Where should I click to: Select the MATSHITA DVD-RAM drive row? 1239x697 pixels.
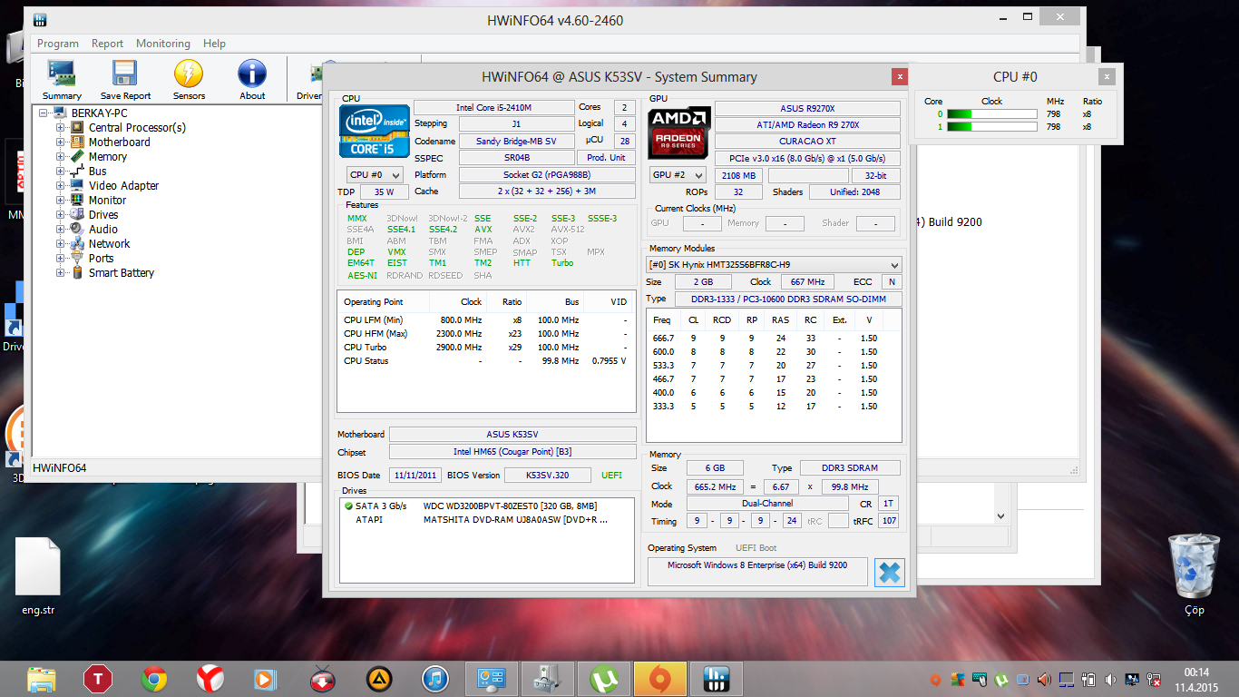tap(486, 520)
